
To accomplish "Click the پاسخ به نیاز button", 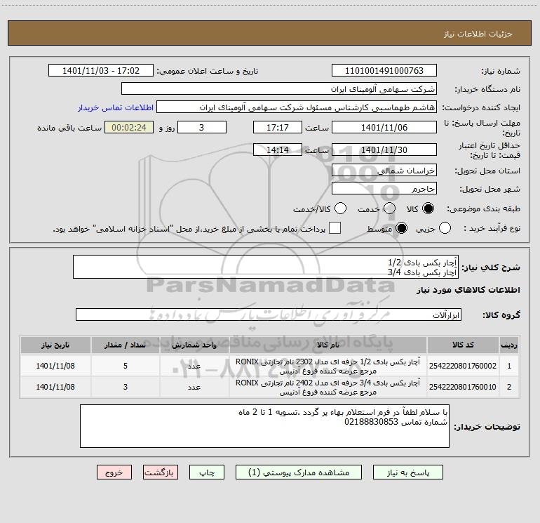I will coord(408,472).
